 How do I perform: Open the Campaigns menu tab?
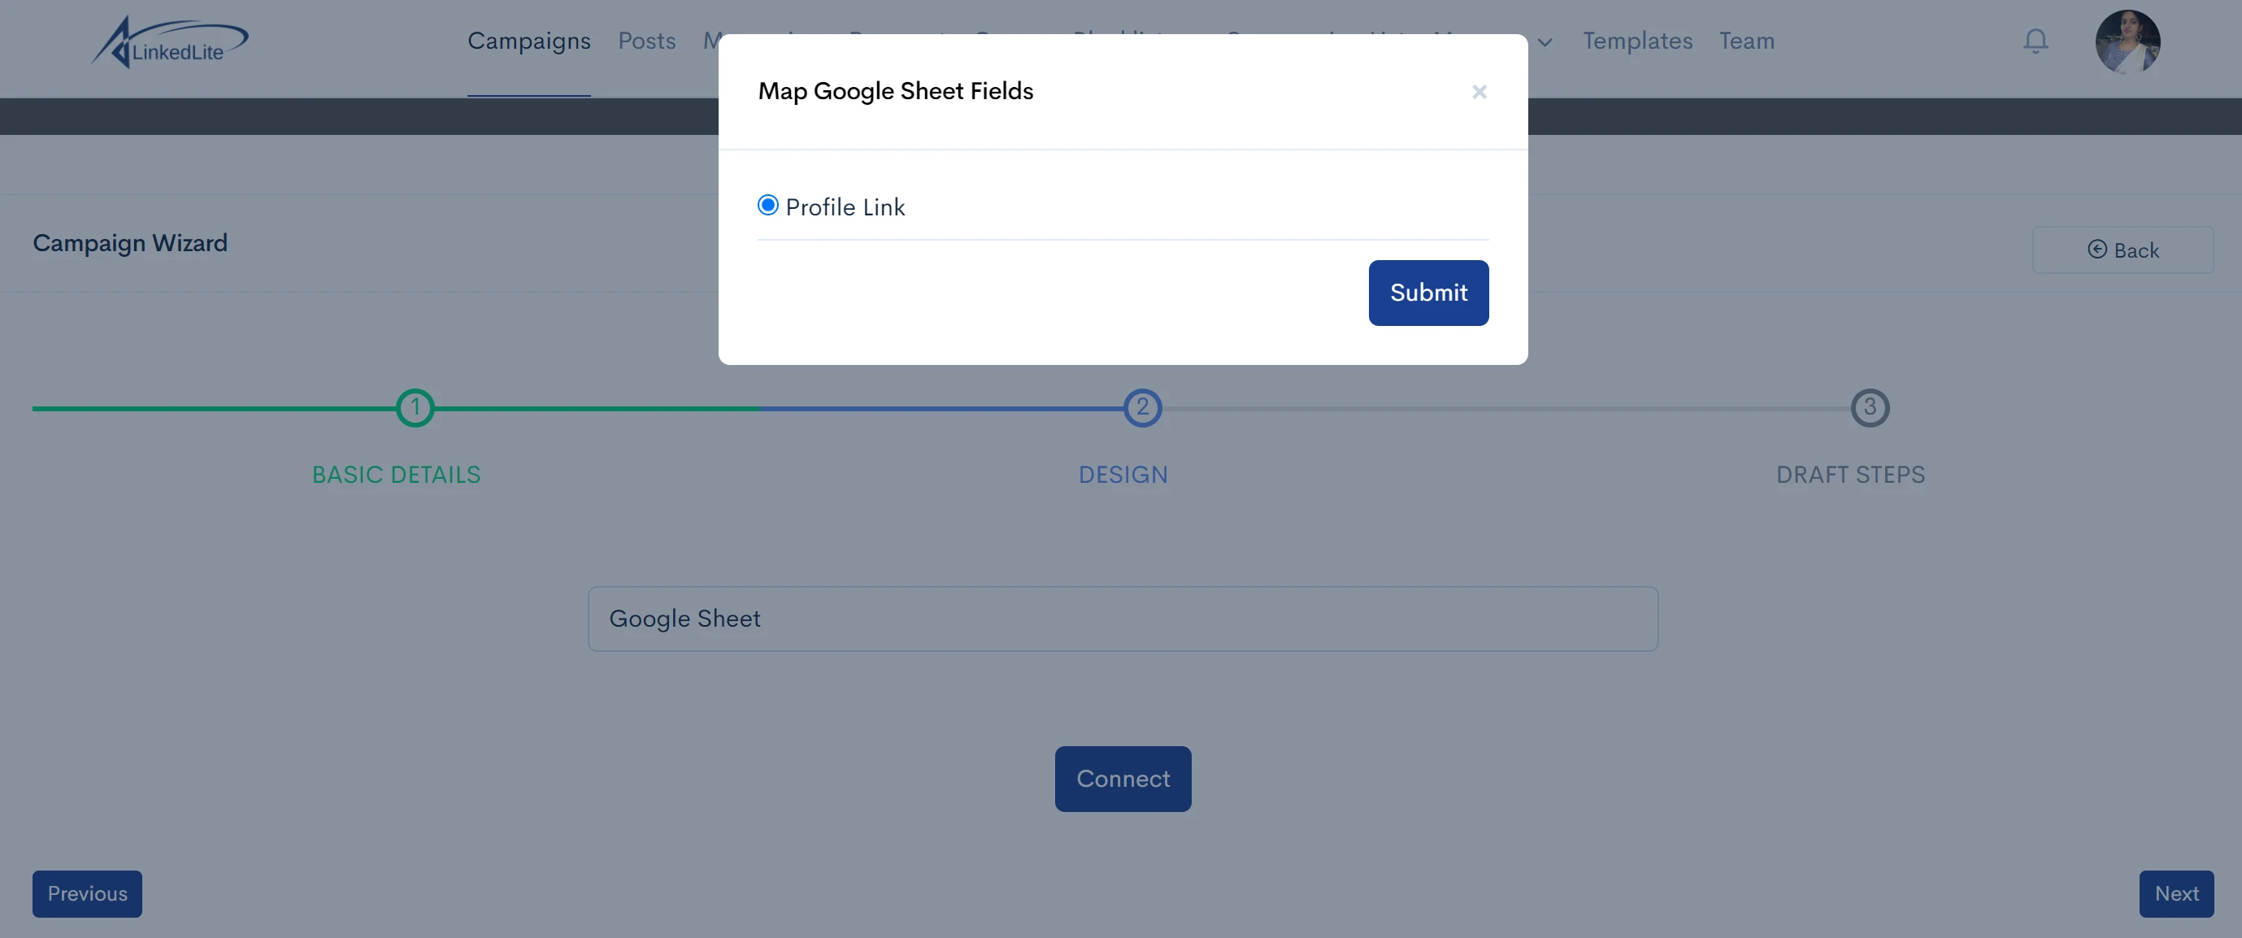[529, 40]
